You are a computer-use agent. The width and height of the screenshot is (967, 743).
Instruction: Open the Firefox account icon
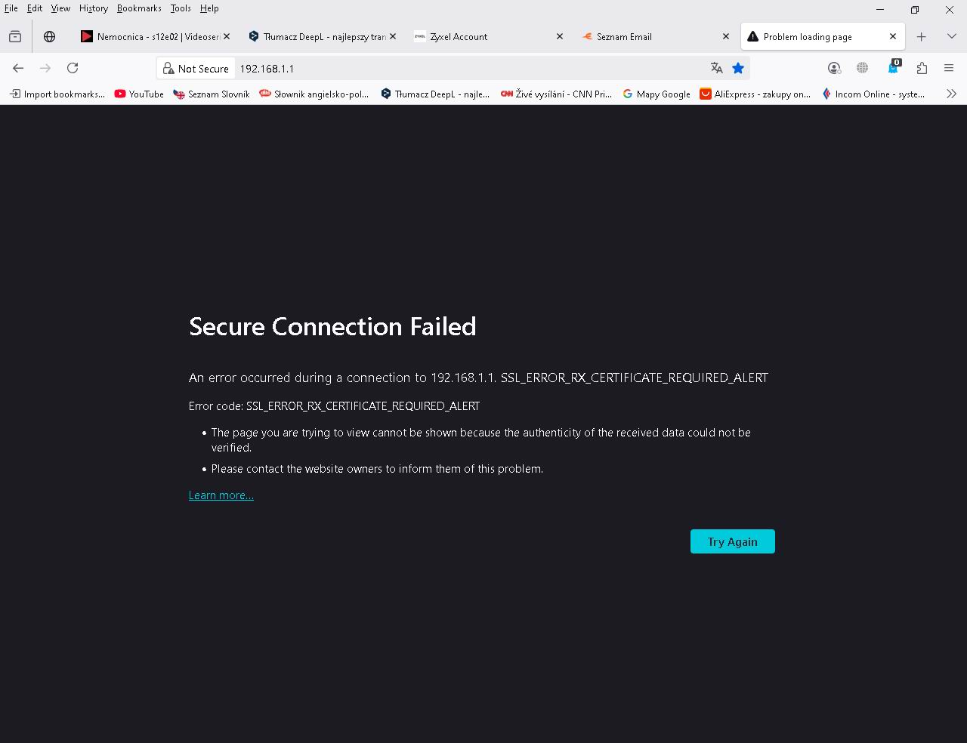834,68
